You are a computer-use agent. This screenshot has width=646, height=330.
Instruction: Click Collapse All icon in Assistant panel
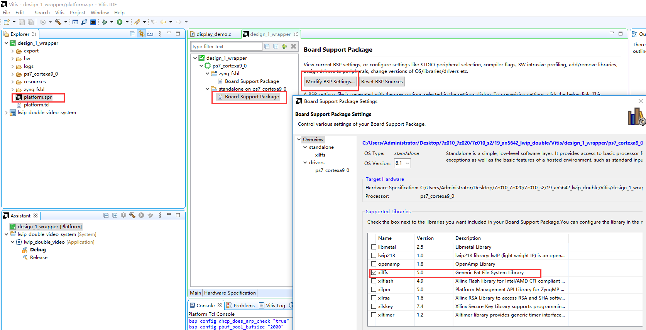pyautogui.click(x=106, y=216)
